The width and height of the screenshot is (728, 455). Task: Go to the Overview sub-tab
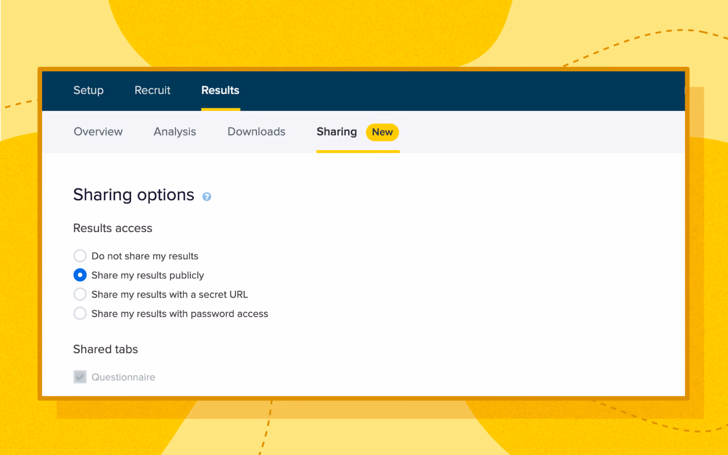point(98,131)
